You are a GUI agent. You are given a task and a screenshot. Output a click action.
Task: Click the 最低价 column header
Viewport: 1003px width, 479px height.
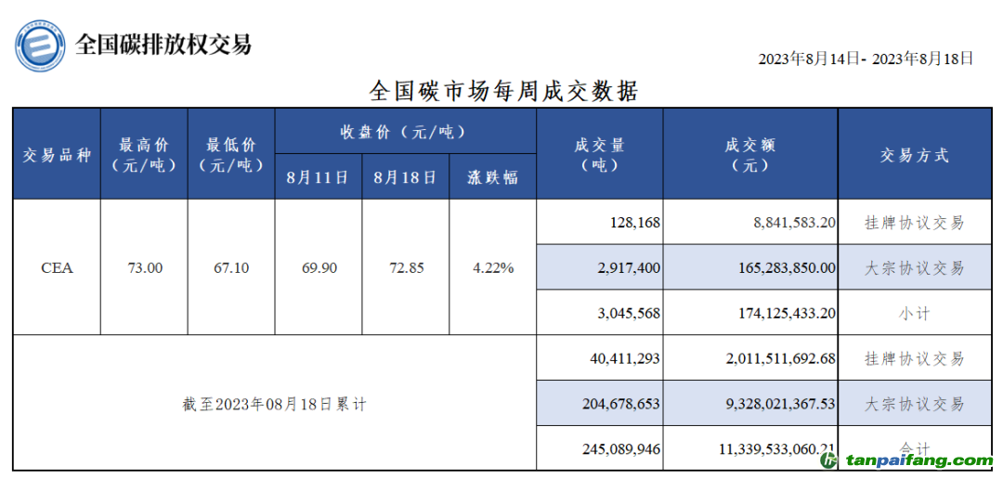[231, 155]
